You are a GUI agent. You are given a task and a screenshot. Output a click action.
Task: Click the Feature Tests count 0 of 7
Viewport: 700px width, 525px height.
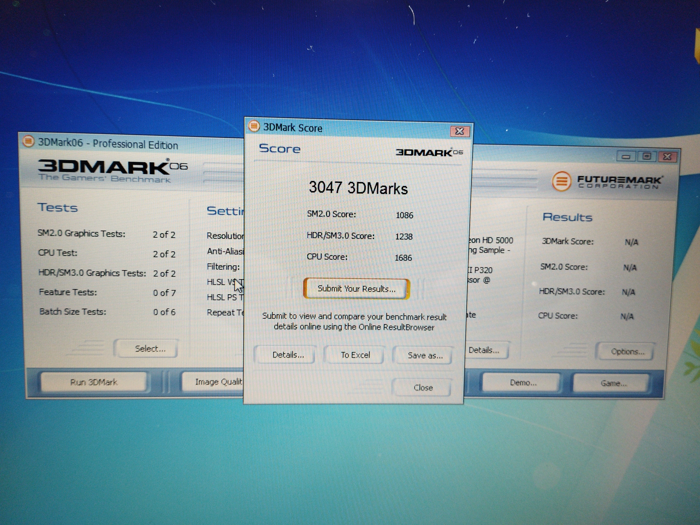point(164,293)
